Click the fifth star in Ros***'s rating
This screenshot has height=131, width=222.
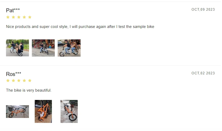tap(30, 81)
